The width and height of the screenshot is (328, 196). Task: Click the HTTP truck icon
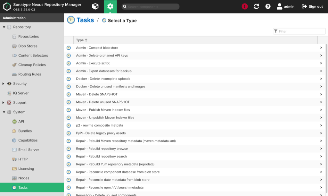14,159
